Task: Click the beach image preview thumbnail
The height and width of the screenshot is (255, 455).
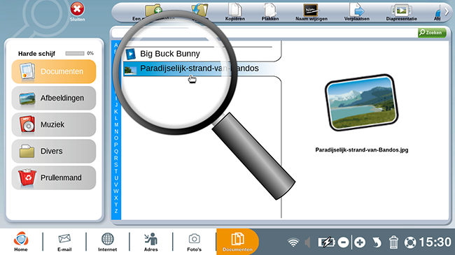Action: [362, 102]
